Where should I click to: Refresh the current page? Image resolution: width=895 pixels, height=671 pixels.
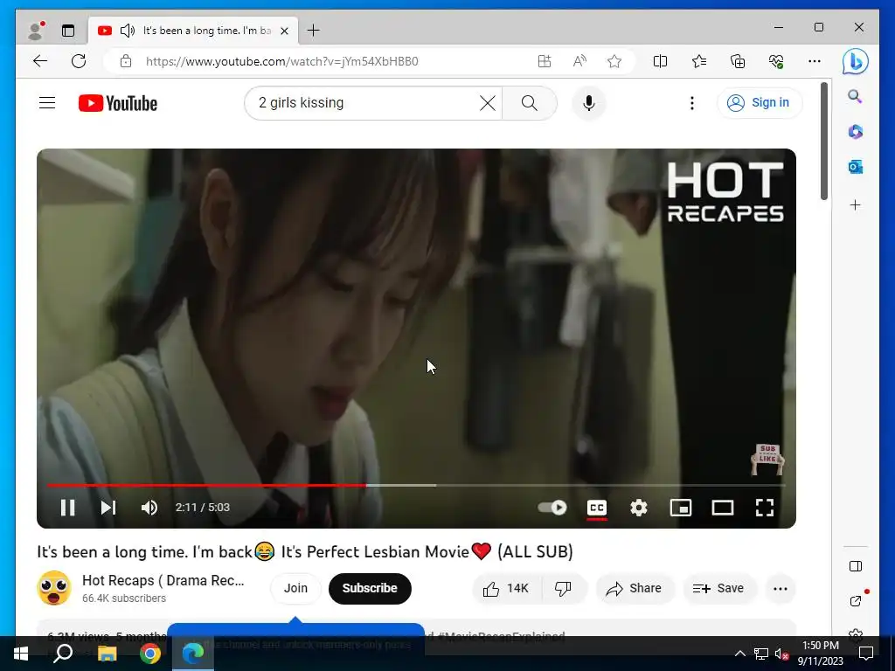79,61
